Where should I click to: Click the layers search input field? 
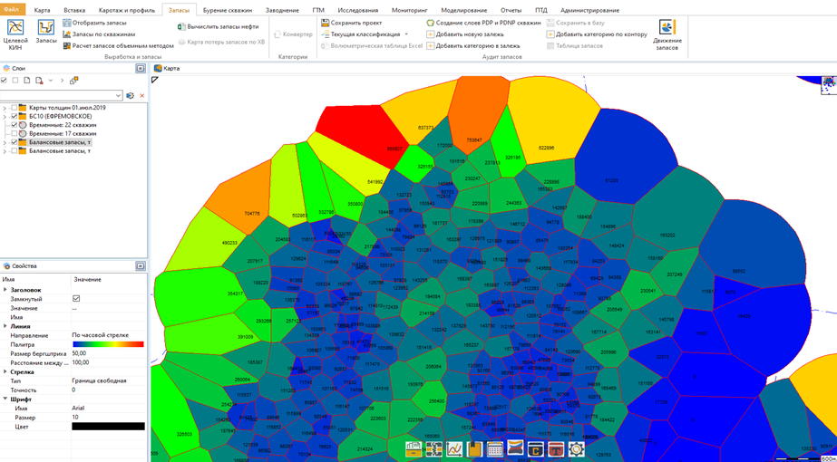pos(61,95)
